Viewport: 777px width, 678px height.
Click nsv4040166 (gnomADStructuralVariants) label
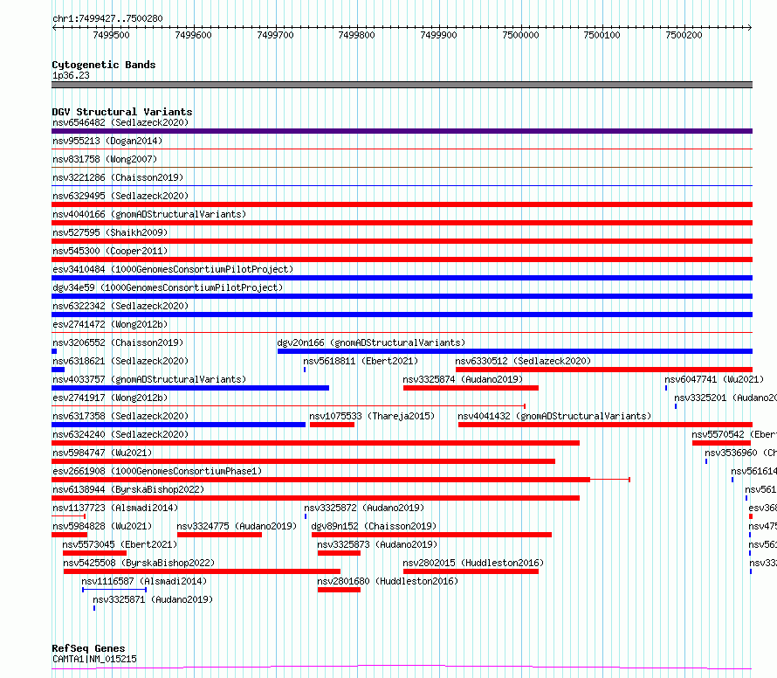click(x=149, y=214)
